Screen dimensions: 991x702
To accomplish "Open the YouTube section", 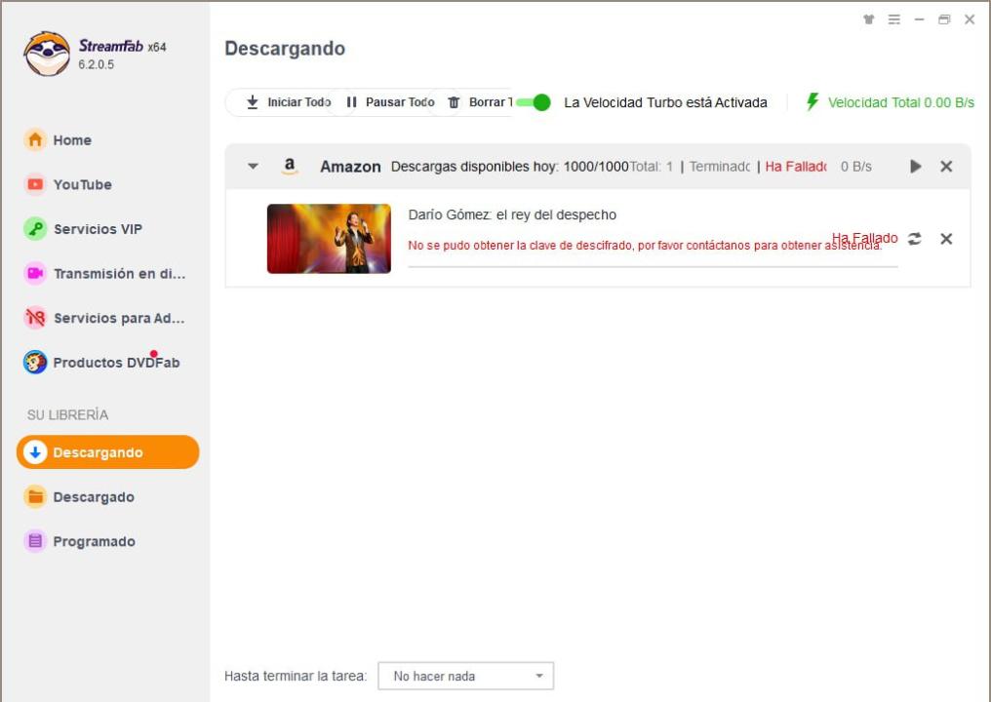I will tap(82, 184).
